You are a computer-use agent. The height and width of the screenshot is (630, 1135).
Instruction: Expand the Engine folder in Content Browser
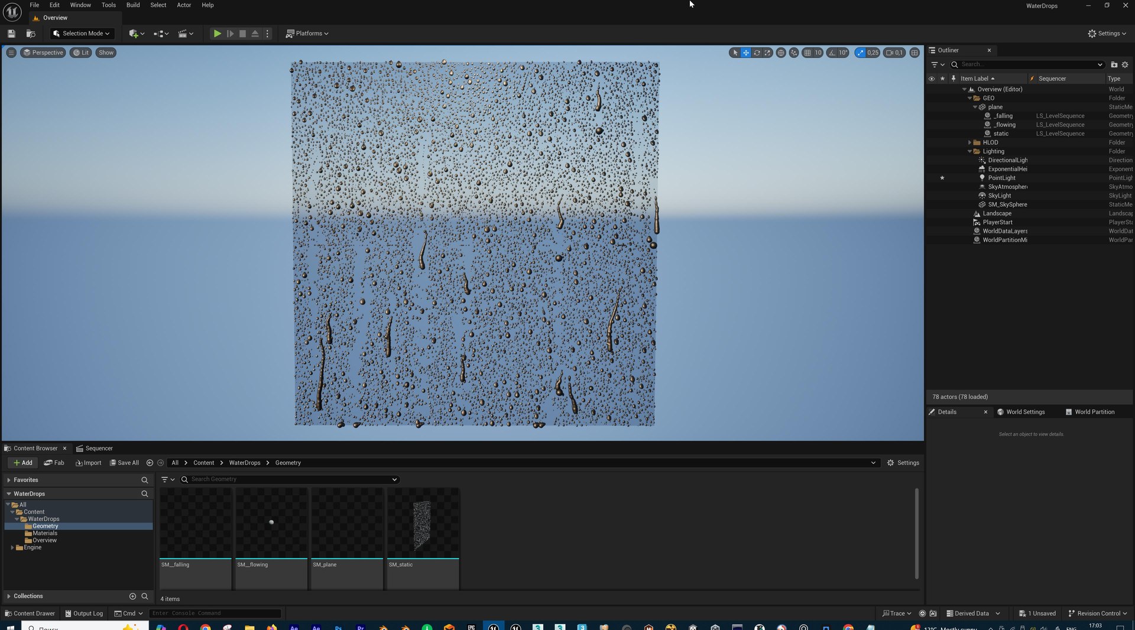pyautogui.click(x=12, y=547)
